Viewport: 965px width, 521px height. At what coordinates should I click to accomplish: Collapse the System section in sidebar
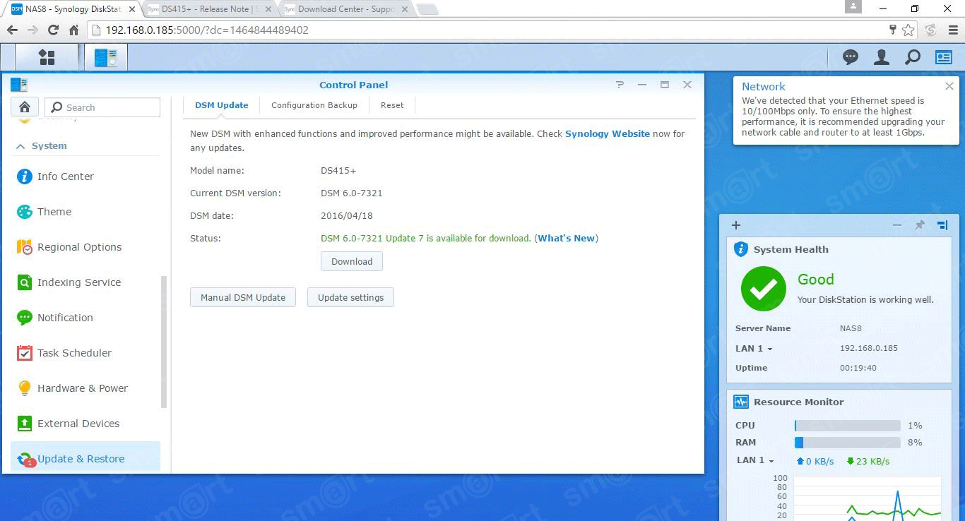tap(20, 146)
